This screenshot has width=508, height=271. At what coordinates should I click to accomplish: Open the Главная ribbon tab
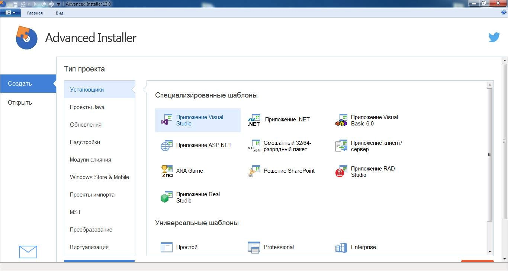click(x=35, y=13)
